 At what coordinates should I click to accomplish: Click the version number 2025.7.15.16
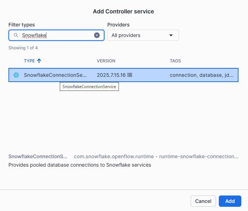(x=111, y=75)
